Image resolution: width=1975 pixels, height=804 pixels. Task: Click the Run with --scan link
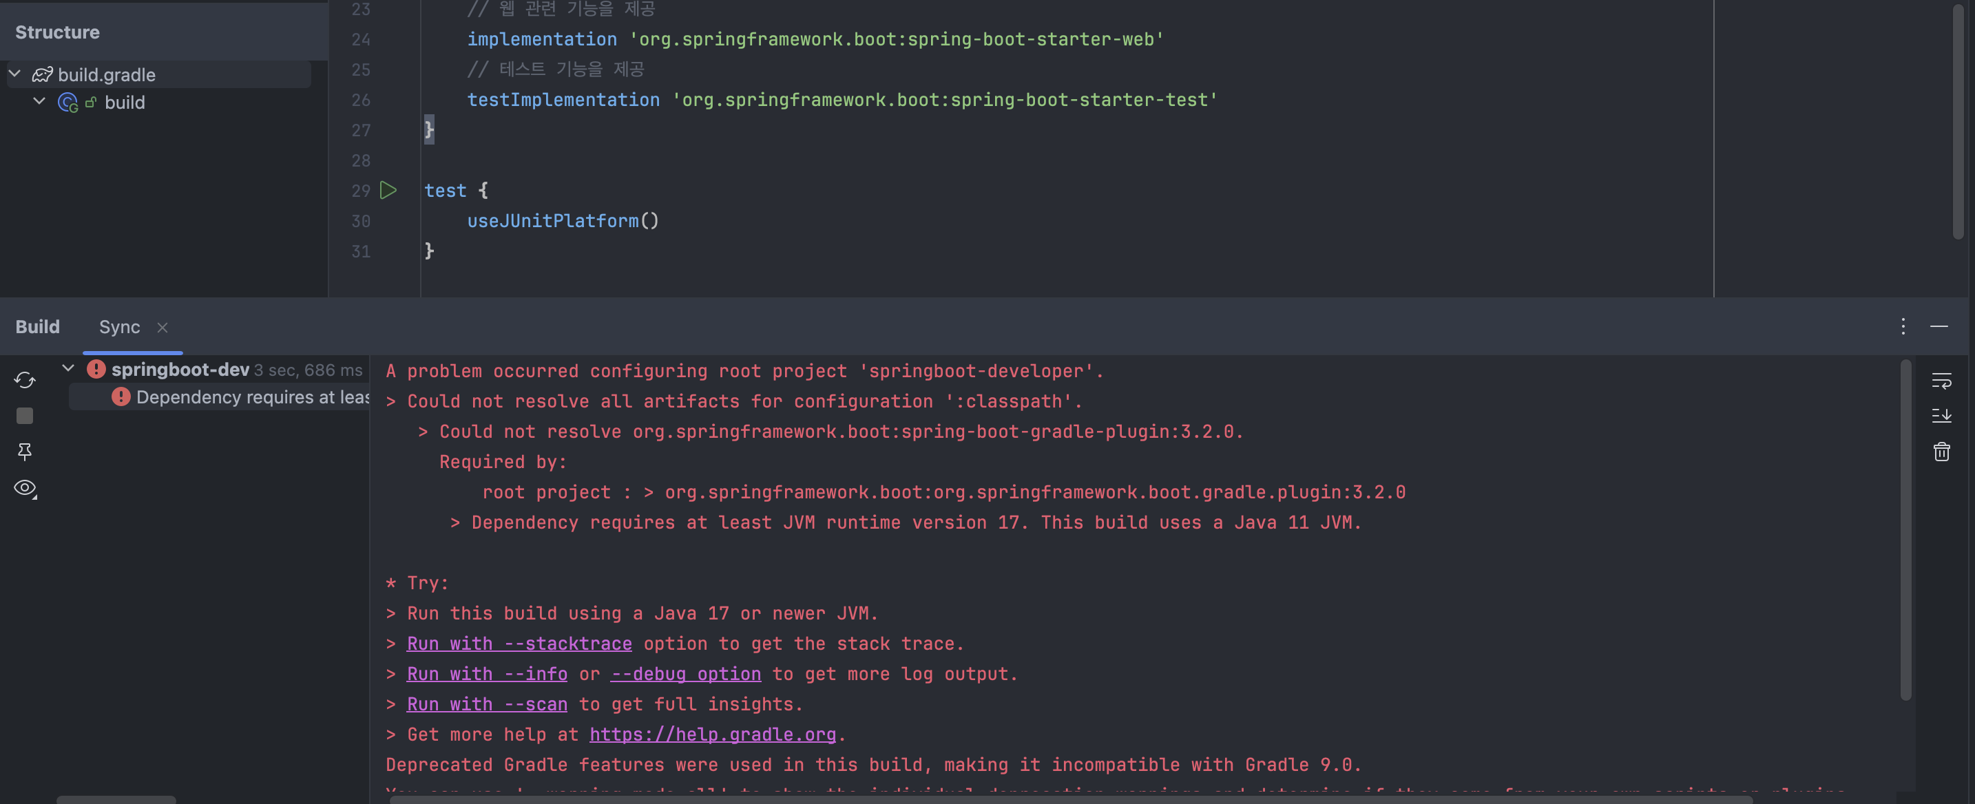pos(487,704)
